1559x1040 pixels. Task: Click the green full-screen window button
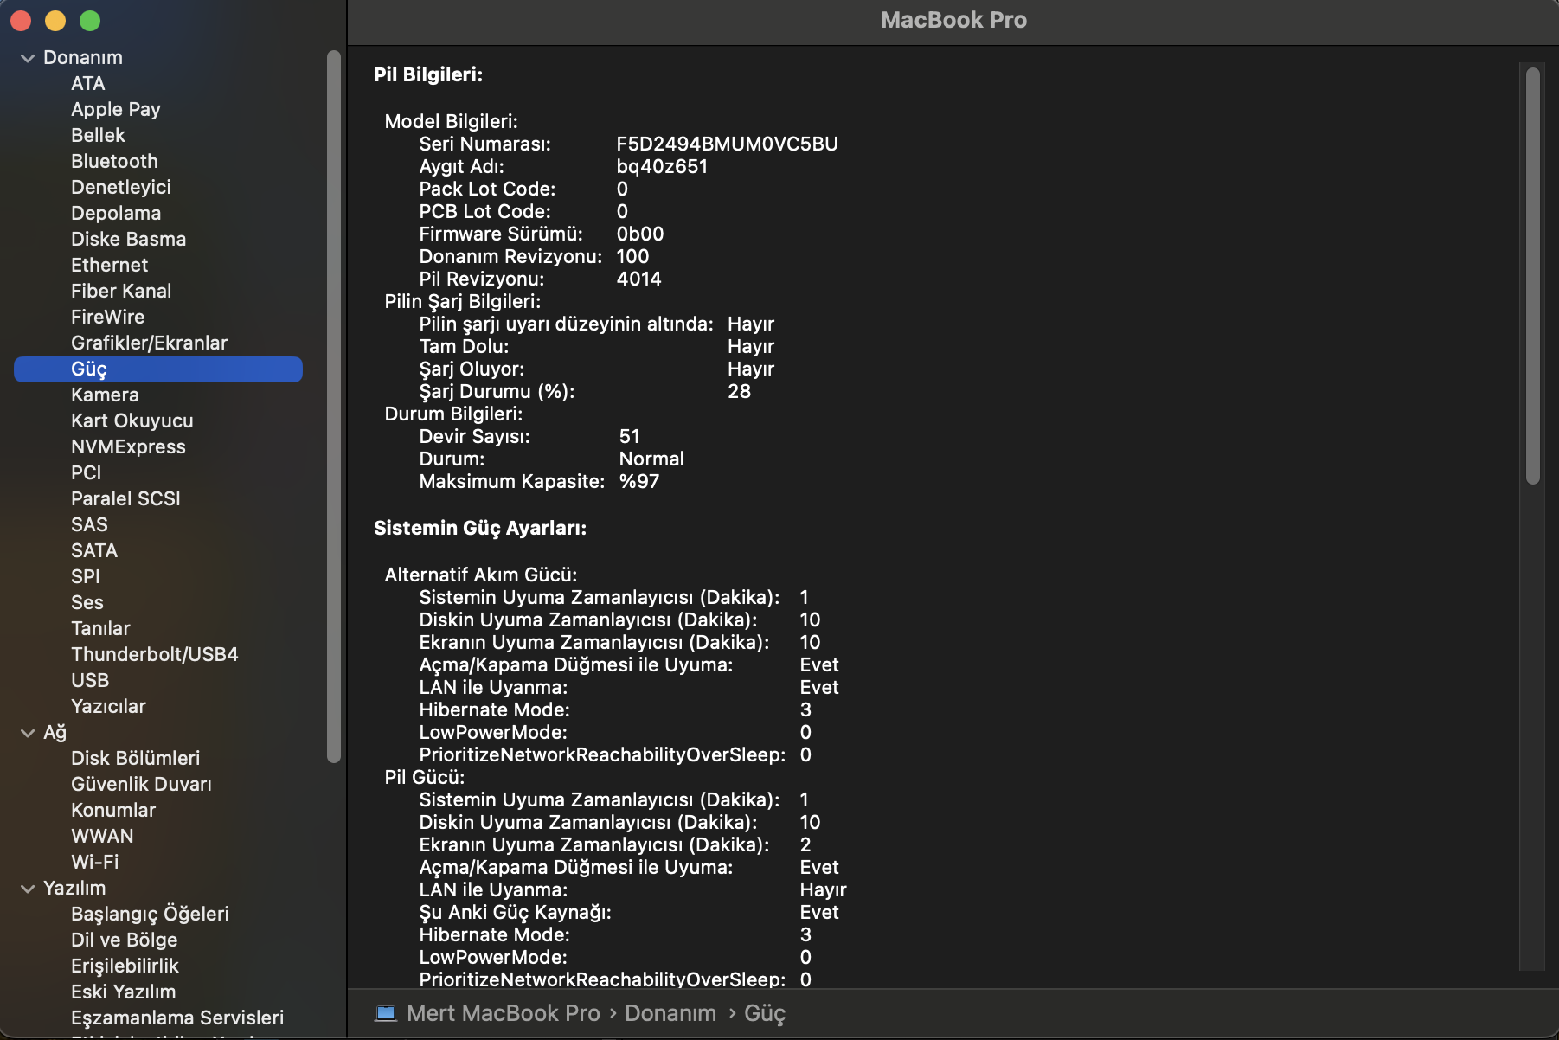point(90,20)
